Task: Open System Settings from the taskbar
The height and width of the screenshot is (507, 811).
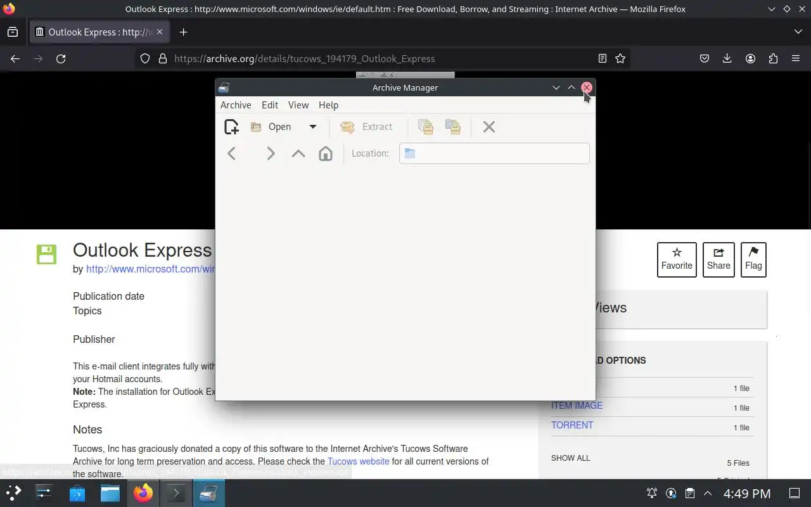Action: pyautogui.click(x=44, y=492)
